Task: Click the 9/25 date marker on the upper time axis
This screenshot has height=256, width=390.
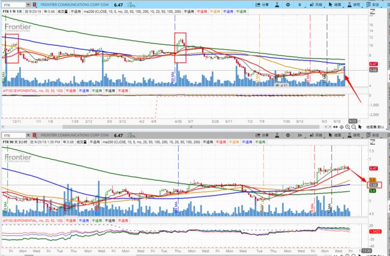Action: click(x=352, y=121)
